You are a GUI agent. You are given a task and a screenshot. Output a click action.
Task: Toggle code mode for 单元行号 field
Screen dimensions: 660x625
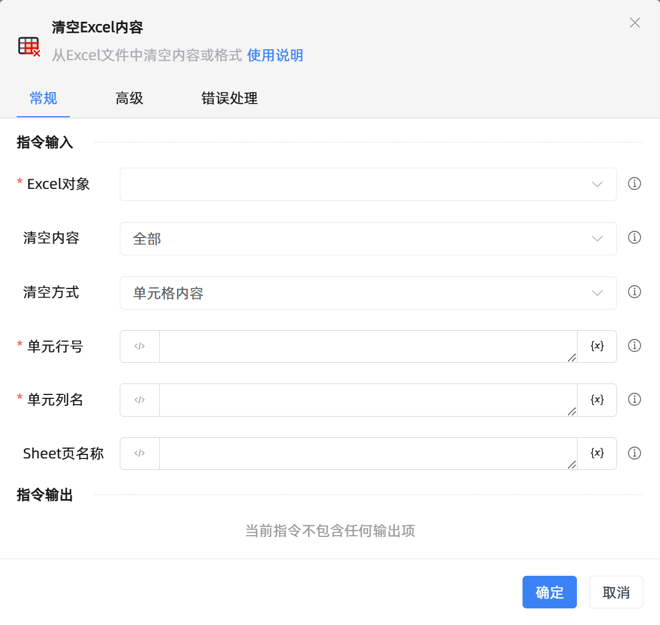140,346
